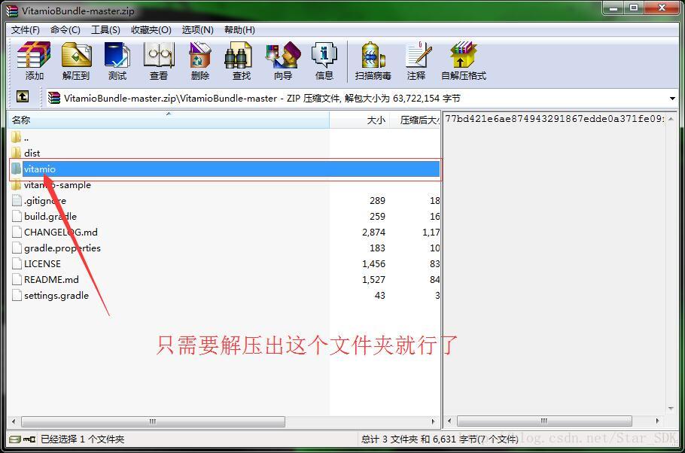Expand the archive path dropdown arrow
The image size is (685, 453).
(672, 99)
